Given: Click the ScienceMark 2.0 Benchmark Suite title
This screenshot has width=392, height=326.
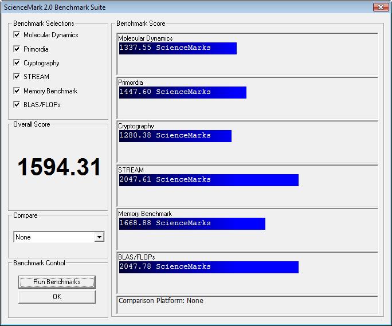Looking at the screenshot, I should [55, 7].
